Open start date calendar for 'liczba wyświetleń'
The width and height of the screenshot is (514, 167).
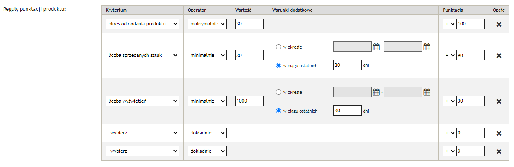[x=376, y=93]
